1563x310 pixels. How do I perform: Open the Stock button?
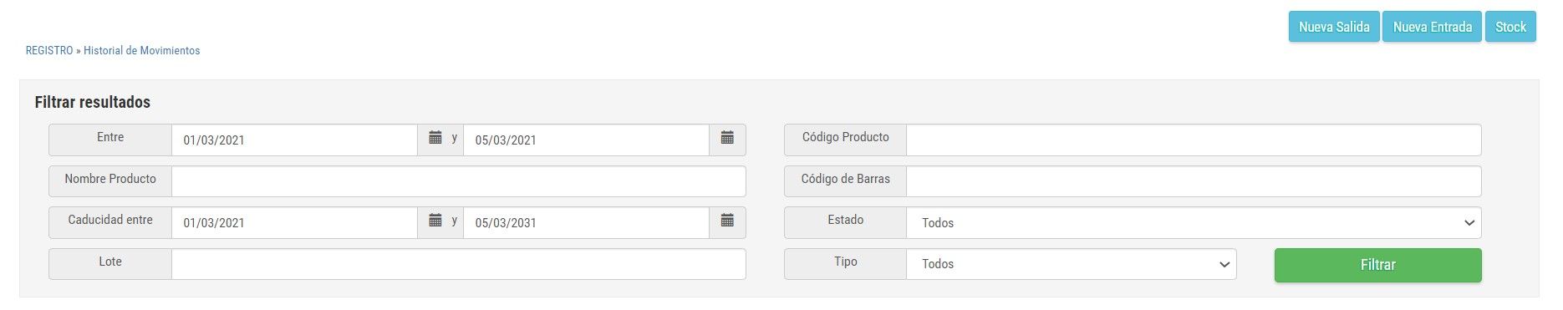click(x=1510, y=27)
